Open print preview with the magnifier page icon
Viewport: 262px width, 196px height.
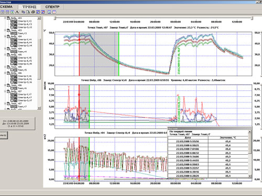(28, 12)
